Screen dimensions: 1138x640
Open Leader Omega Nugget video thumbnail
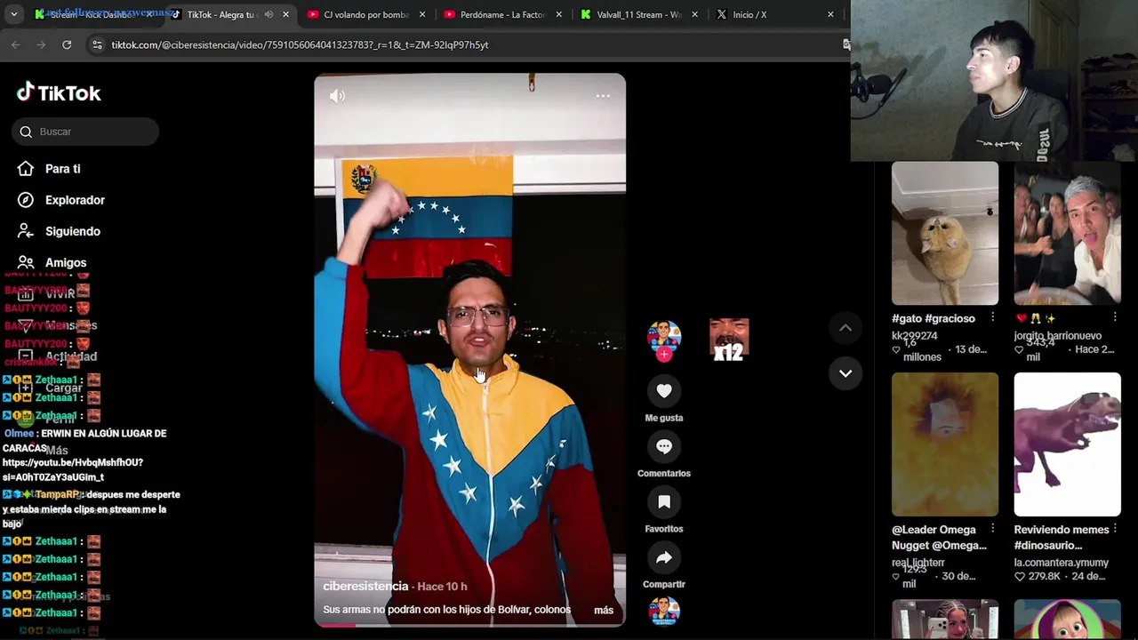tap(945, 444)
